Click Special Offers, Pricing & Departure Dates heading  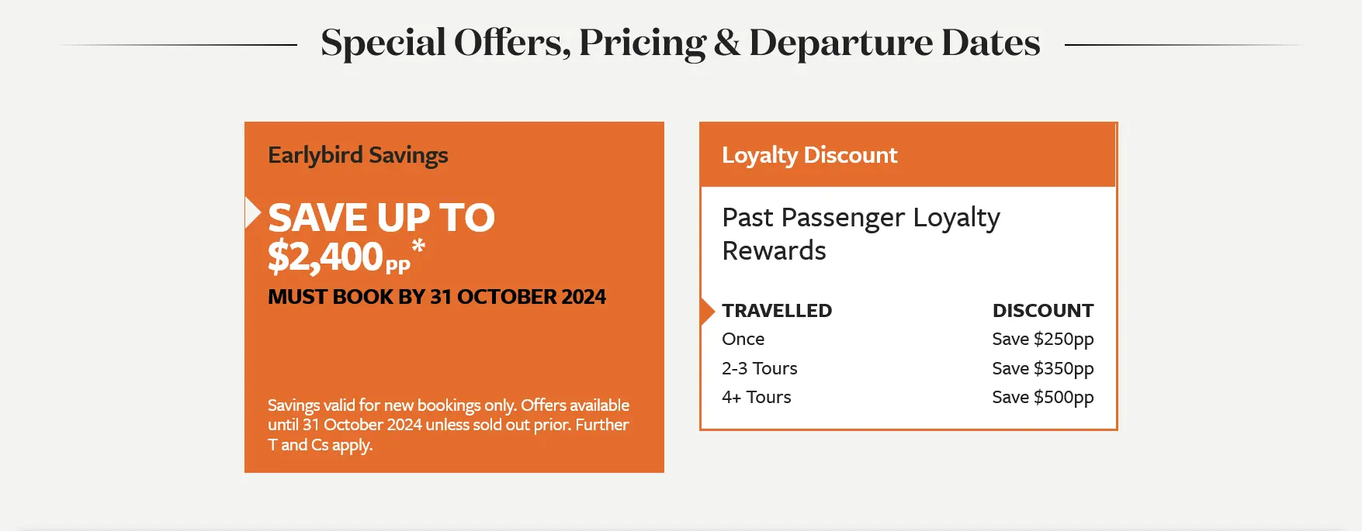coord(681,43)
